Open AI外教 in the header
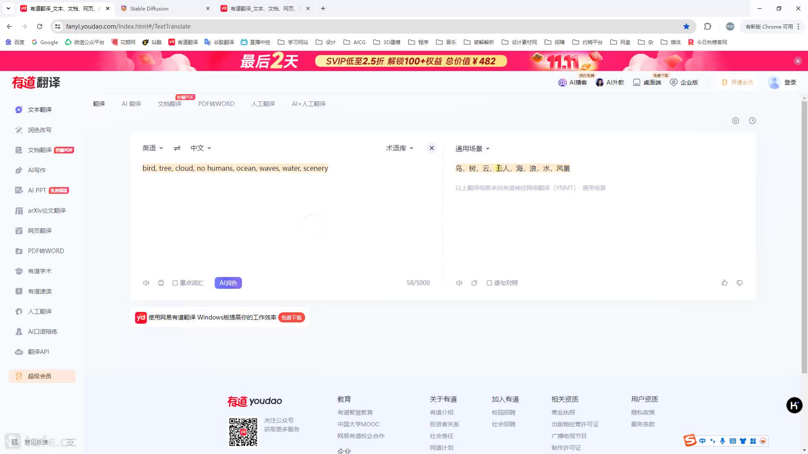The width and height of the screenshot is (808, 454). pos(610,82)
